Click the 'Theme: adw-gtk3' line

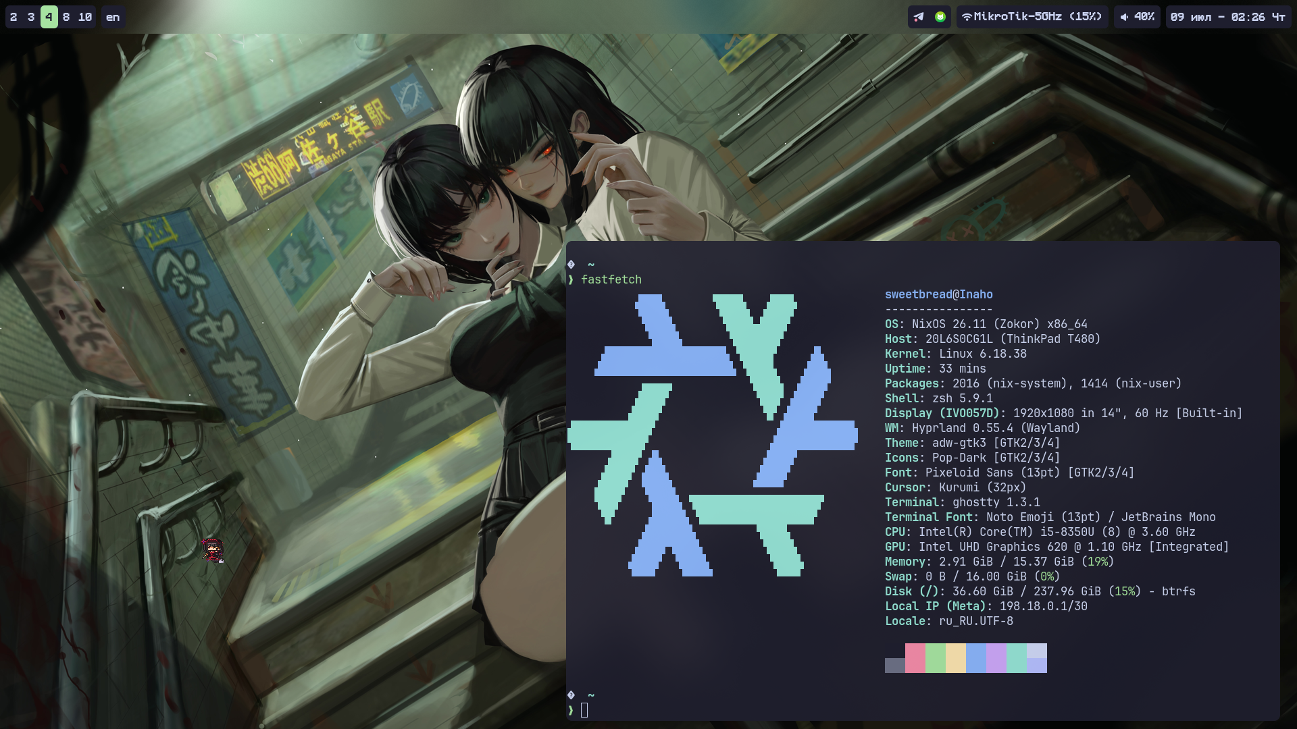(973, 443)
